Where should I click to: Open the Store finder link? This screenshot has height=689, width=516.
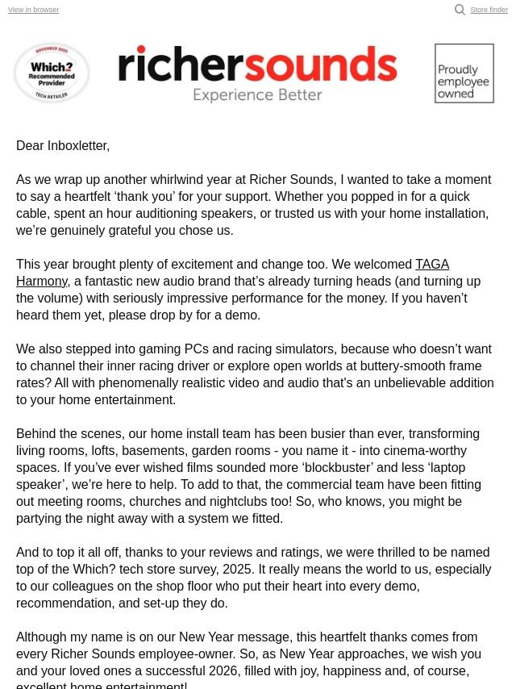pyautogui.click(x=489, y=10)
